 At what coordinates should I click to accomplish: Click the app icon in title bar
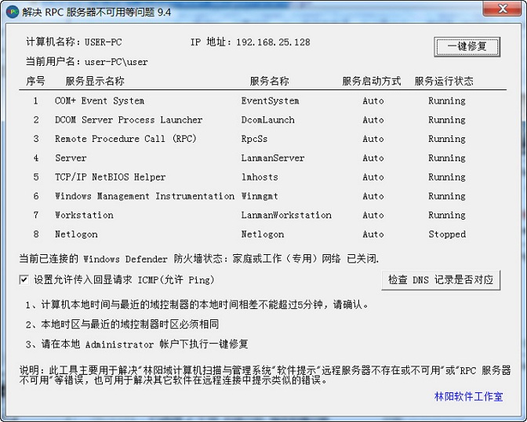pos(13,12)
